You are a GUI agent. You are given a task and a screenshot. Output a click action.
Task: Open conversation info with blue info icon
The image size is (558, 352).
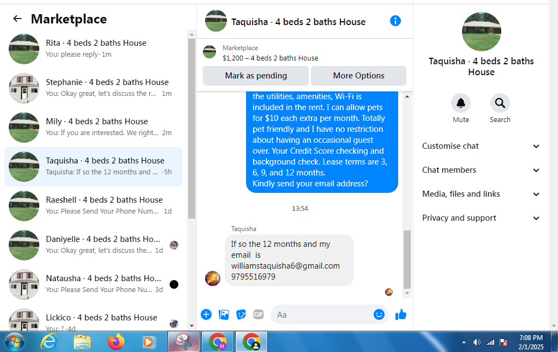pos(395,21)
